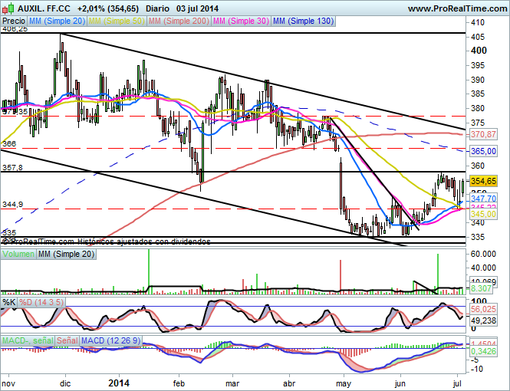The width and height of the screenshot is (510, 391).
Task: Click the %D (14 3 5) indicator label
Action: click(x=41, y=302)
